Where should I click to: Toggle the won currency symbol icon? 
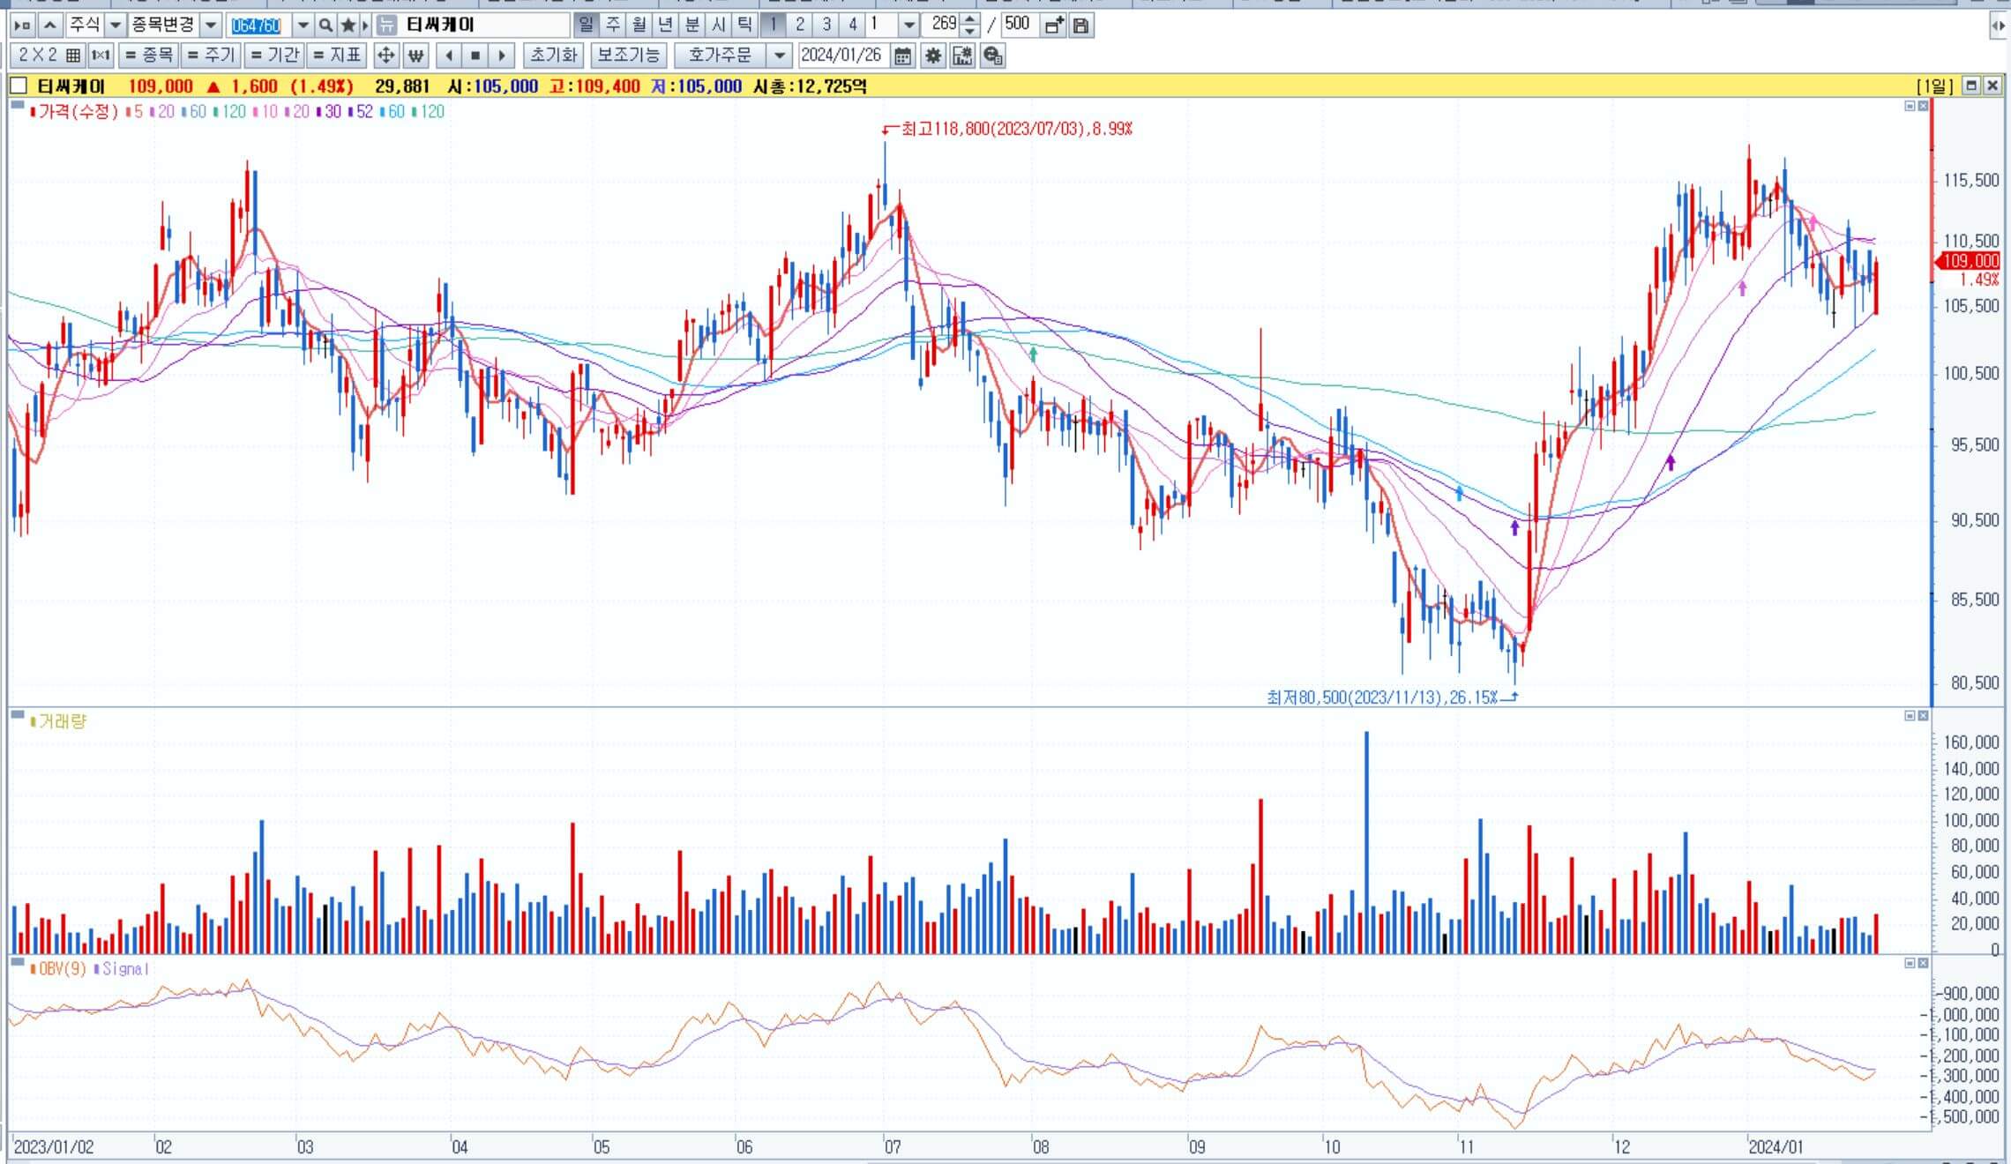coord(415,56)
